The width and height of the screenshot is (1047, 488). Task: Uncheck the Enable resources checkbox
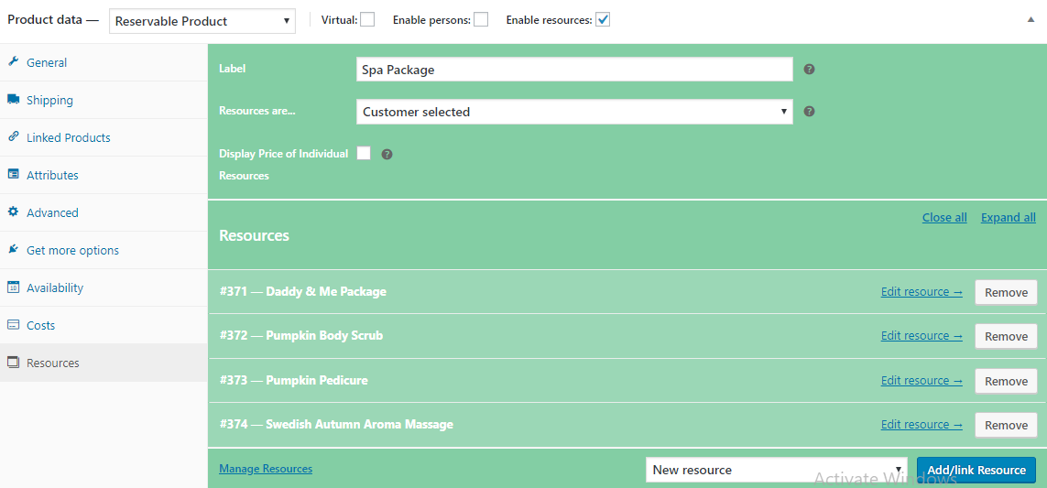603,19
